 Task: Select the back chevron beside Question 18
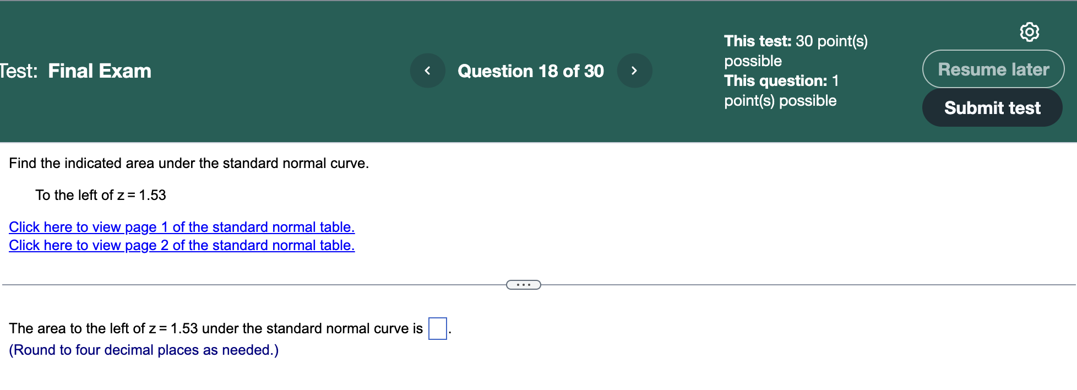coord(428,71)
